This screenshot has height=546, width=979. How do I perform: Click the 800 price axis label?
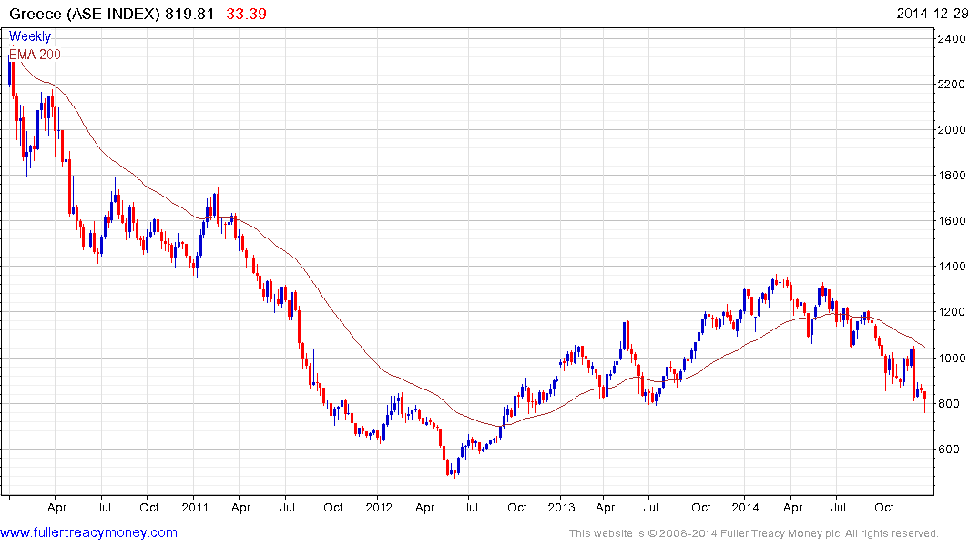pos(948,404)
